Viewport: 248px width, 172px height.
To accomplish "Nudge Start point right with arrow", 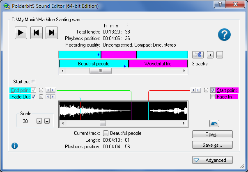I will pos(198,90).
